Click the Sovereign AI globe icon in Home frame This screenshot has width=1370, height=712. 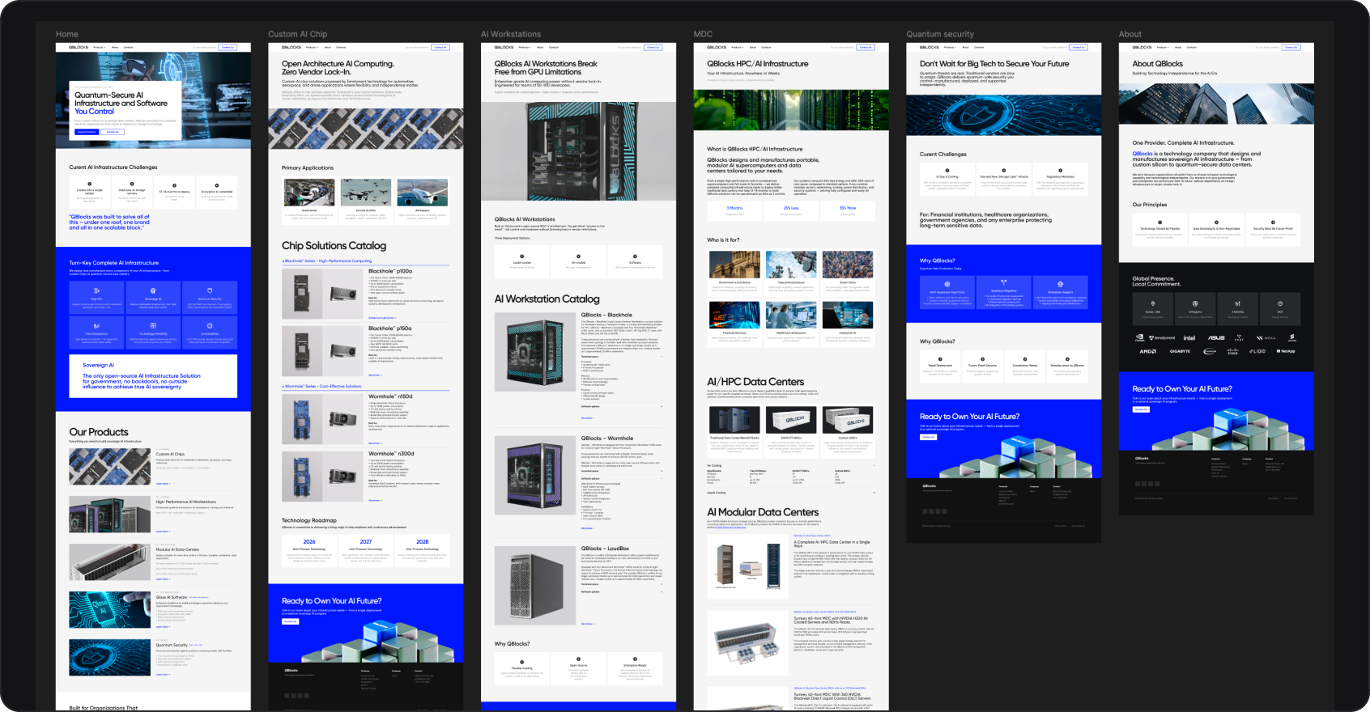(x=153, y=290)
